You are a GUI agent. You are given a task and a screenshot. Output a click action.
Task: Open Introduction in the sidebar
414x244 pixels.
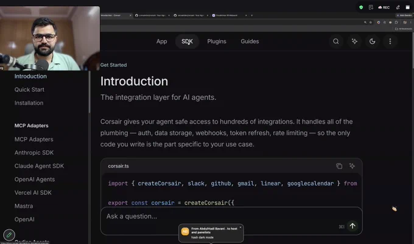pos(30,76)
